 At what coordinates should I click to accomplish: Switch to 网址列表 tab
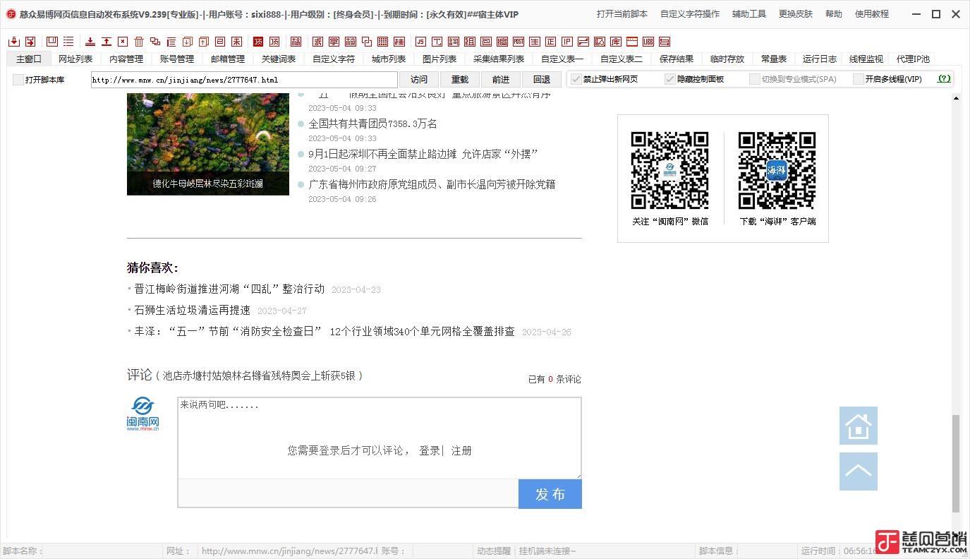point(75,59)
